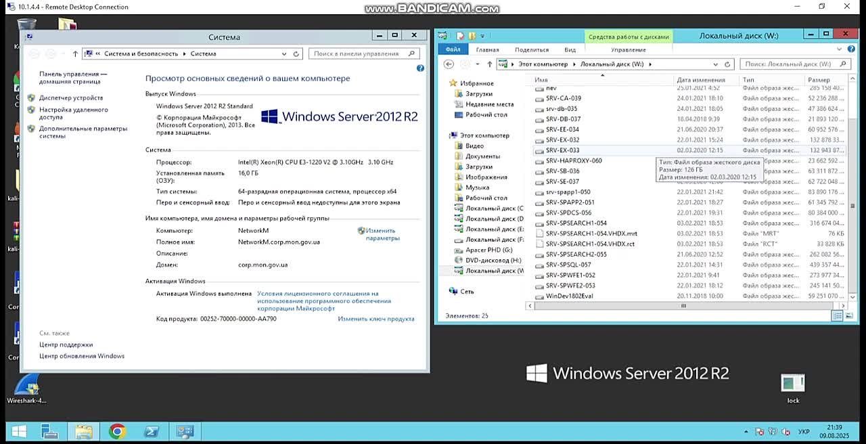Open Диспетчер устройств link

click(x=71, y=97)
